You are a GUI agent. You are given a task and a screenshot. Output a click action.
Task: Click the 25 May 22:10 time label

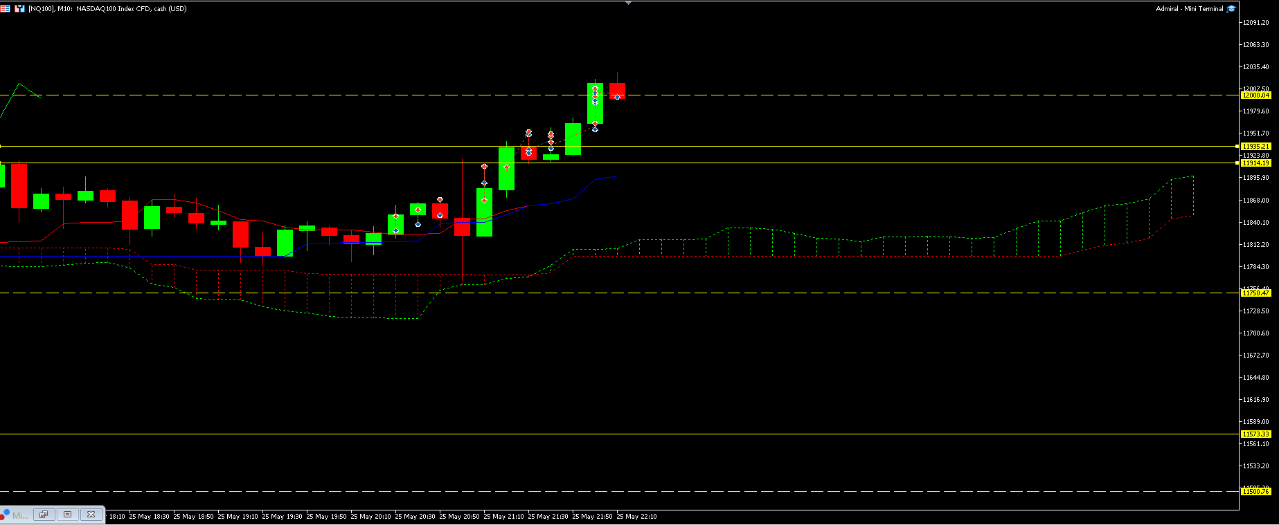(x=637, y=517)
